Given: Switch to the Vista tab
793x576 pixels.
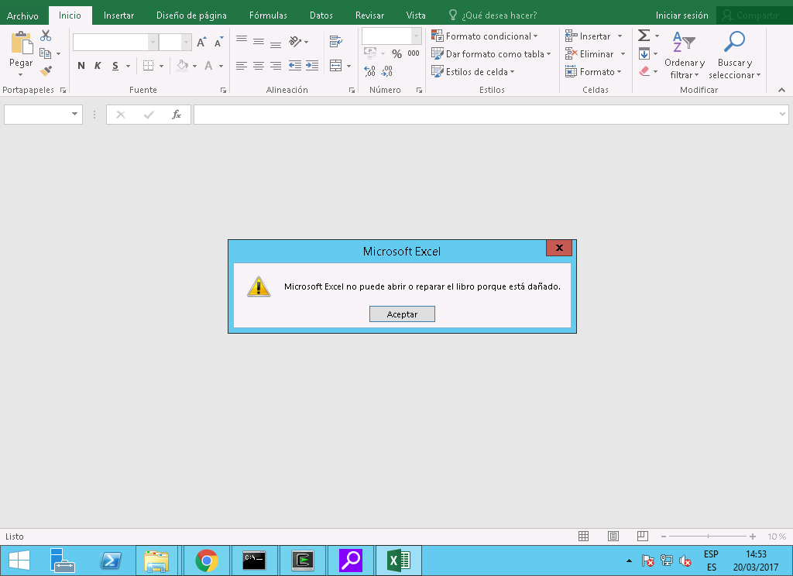Looking at the screenshot, I should [x=416, y=15].
